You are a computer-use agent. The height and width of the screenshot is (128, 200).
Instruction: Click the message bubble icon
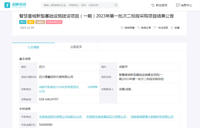[178, 5]
